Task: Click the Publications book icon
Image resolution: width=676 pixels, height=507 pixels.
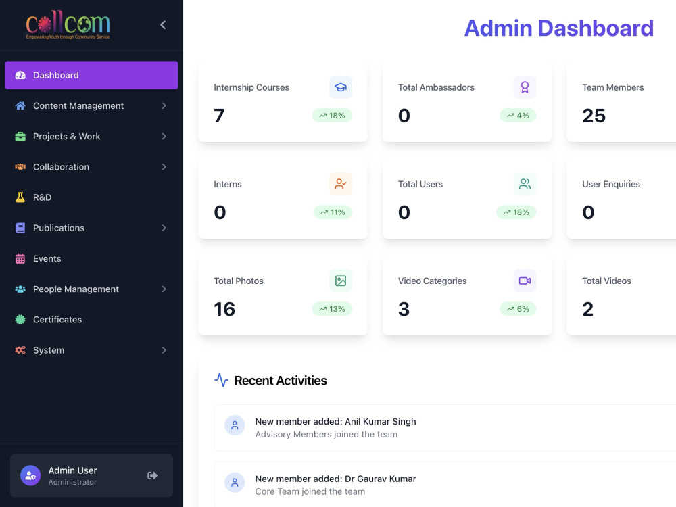Action: pos(20,228)
